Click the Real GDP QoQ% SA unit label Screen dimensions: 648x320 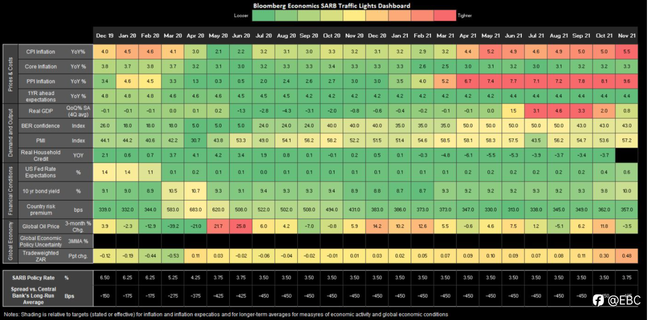click(x=77, y=110)
